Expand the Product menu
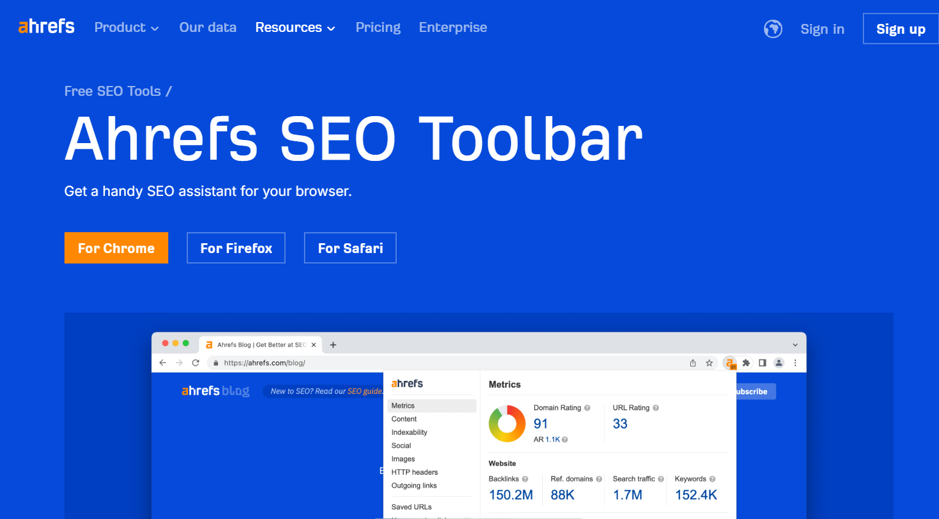The height and width of the screenshot is (519, 939). pyautogui.click(x=127, y=28)
